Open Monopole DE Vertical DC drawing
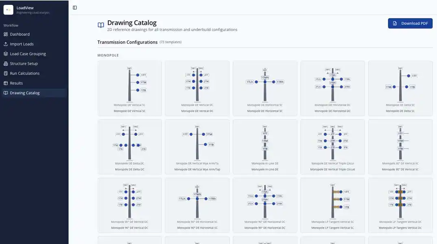The width and height of the screenshot is (437, 244). pyautogui.click(x=197, y=88)
